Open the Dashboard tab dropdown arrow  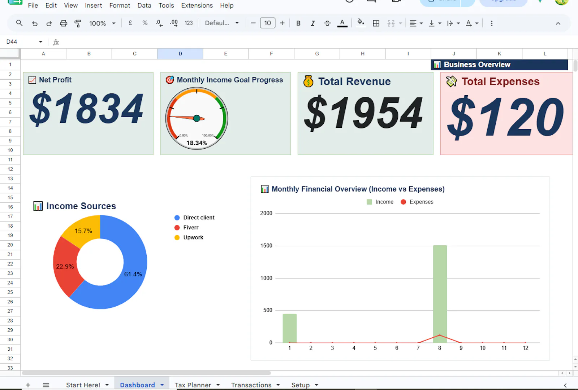coord(162,385)
